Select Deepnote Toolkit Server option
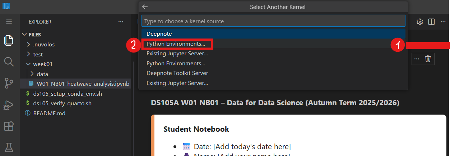 point(177,73)
